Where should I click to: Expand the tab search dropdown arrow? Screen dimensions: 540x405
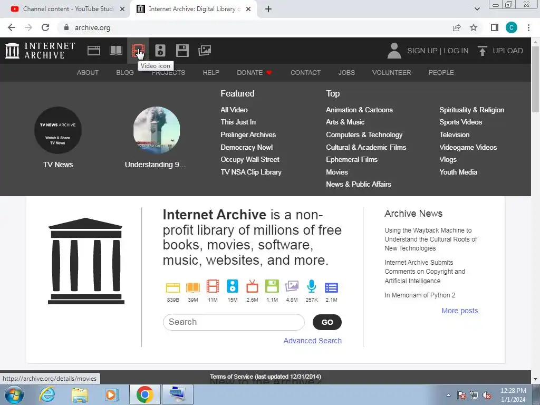[477, 9]
